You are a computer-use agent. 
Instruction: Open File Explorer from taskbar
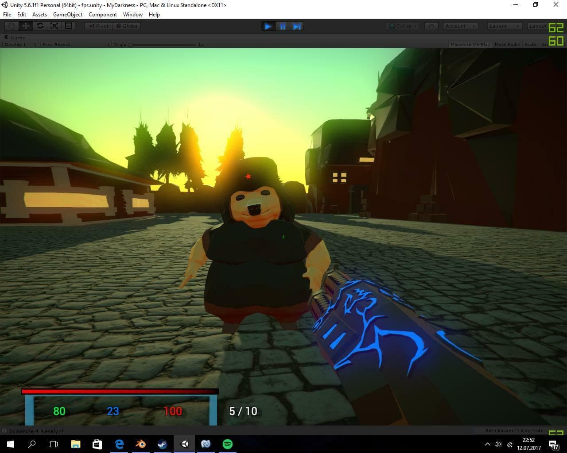(76, 444)
